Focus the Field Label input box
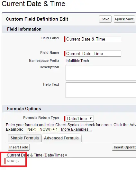This screenshot has height=170, width=136. click(x=93, y=39)
